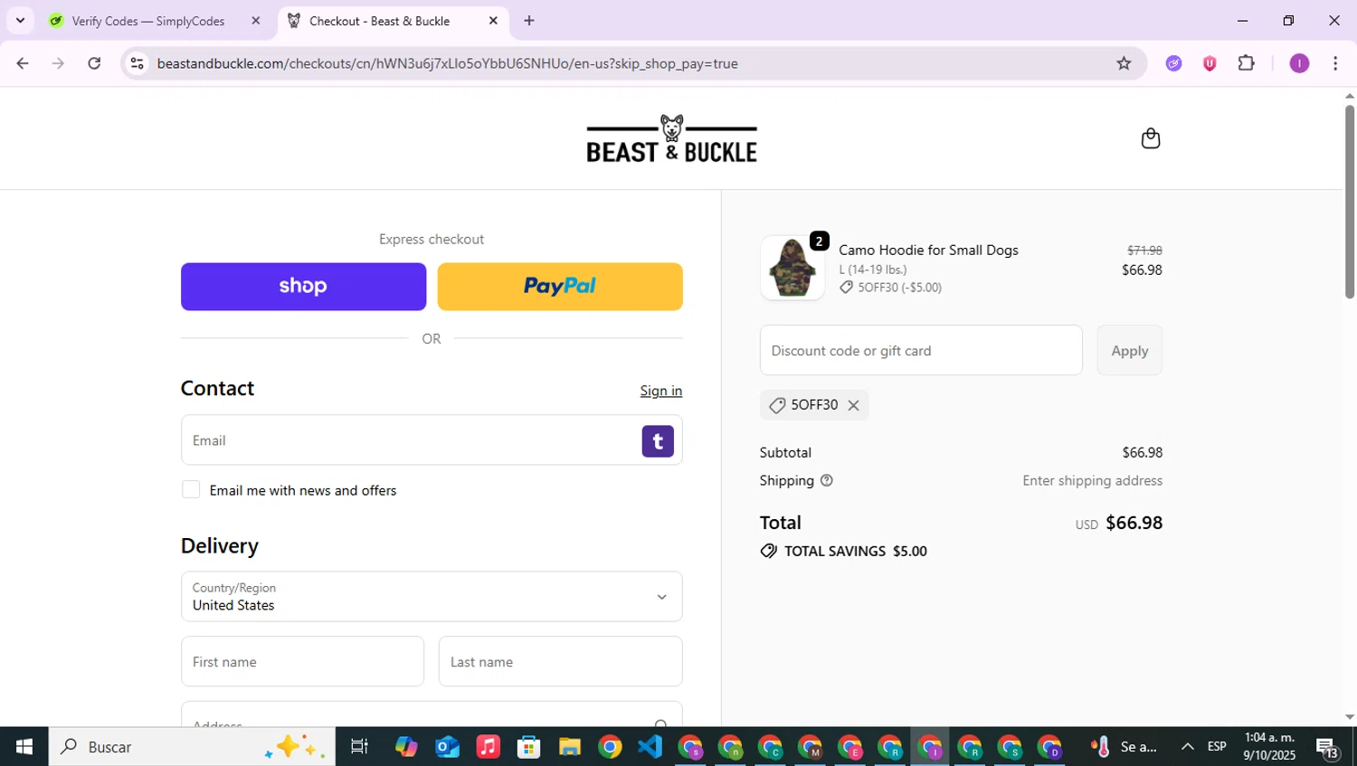Click the Sign in link

(660, 391)
